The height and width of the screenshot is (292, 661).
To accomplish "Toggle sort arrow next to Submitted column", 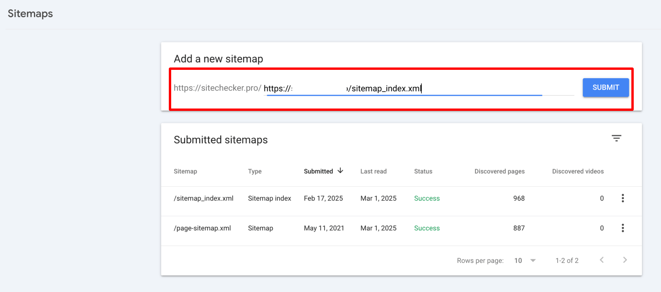I will 340,171.
